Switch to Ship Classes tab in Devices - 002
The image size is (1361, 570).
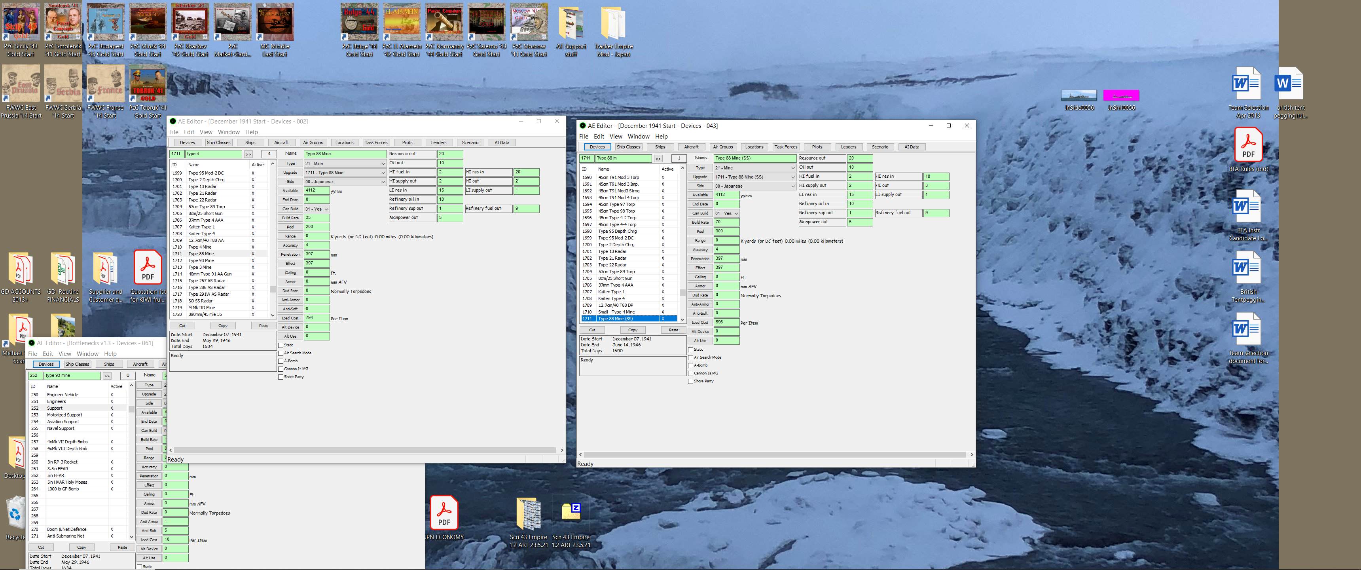(x=218, y=142)
